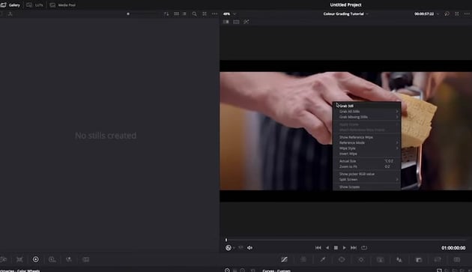Open the timecode display options arrow

coord(438,14)
